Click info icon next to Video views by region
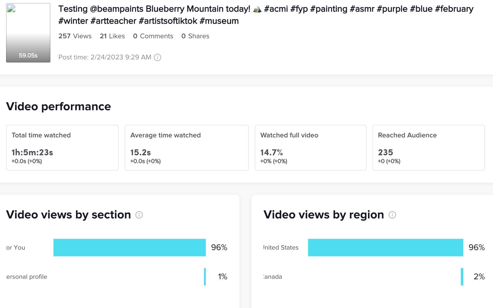The image size is (493, 308). click(x=392, y=215)
